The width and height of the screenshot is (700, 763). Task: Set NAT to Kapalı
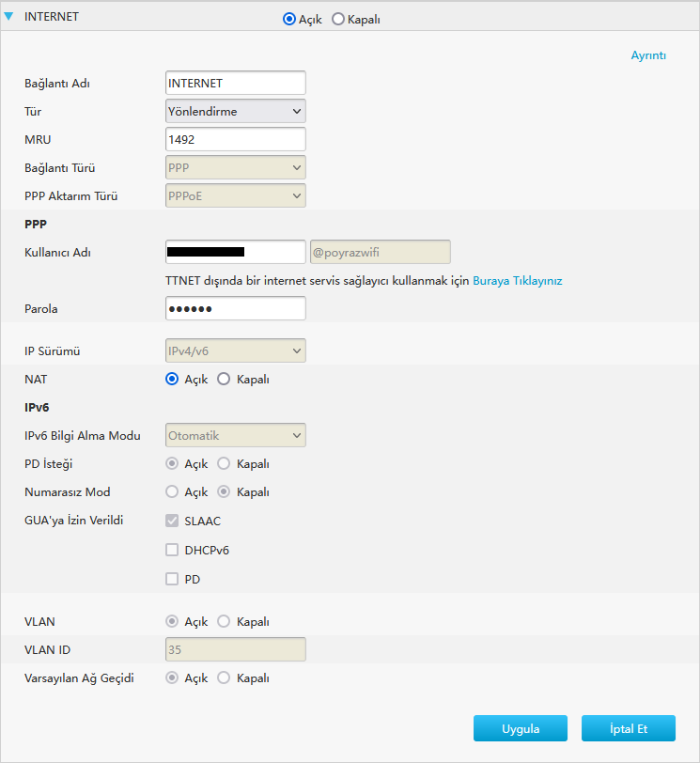pos(224,379)
